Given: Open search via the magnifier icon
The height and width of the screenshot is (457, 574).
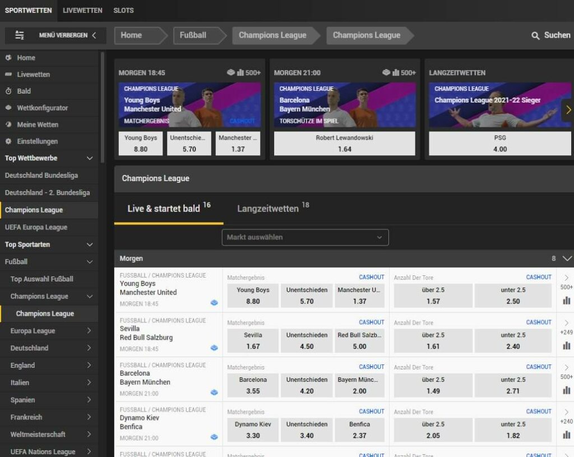Looking at the screenshot, I should click(535, 35).
